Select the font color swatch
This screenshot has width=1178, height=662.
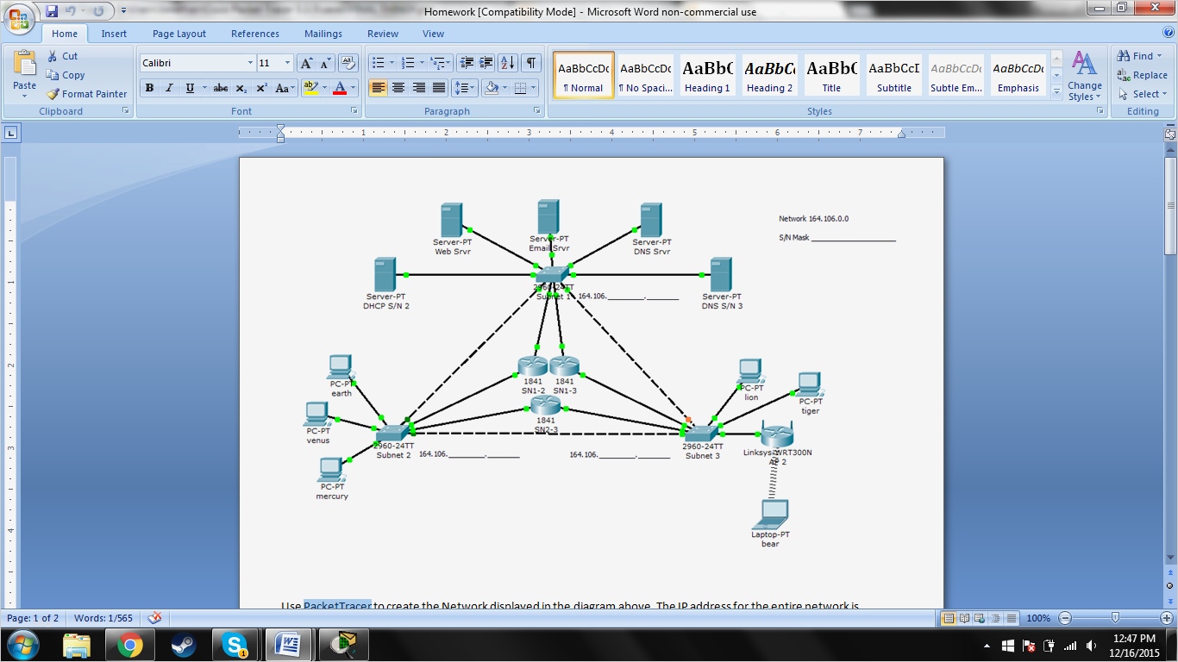(x=343, y=88)
